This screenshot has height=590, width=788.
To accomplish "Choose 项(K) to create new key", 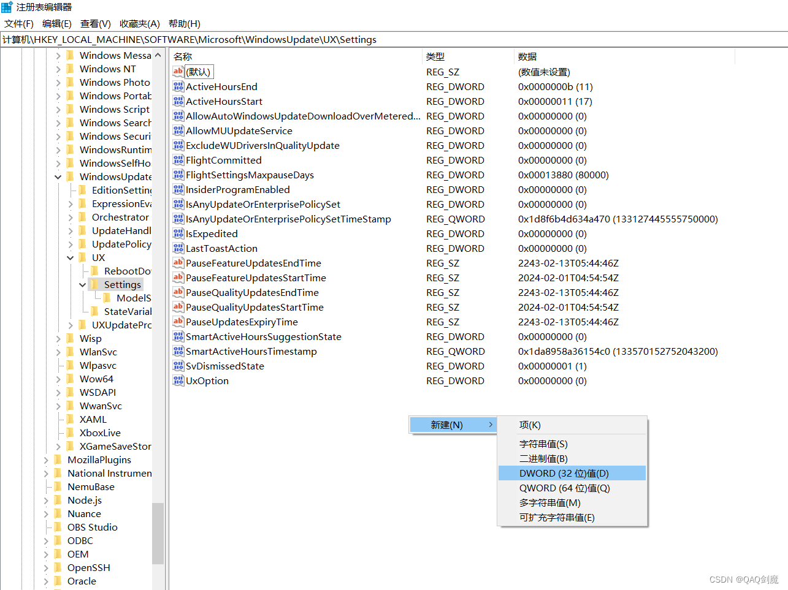I will pos(572,425).
